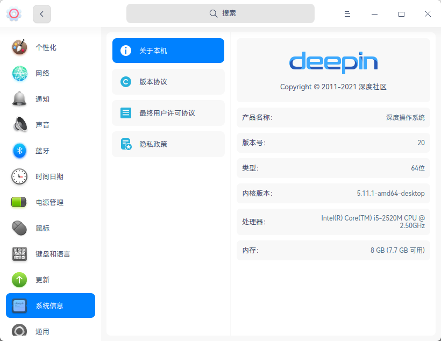Open the Personalization (个性化) palette icon

[x=19, y=47]
